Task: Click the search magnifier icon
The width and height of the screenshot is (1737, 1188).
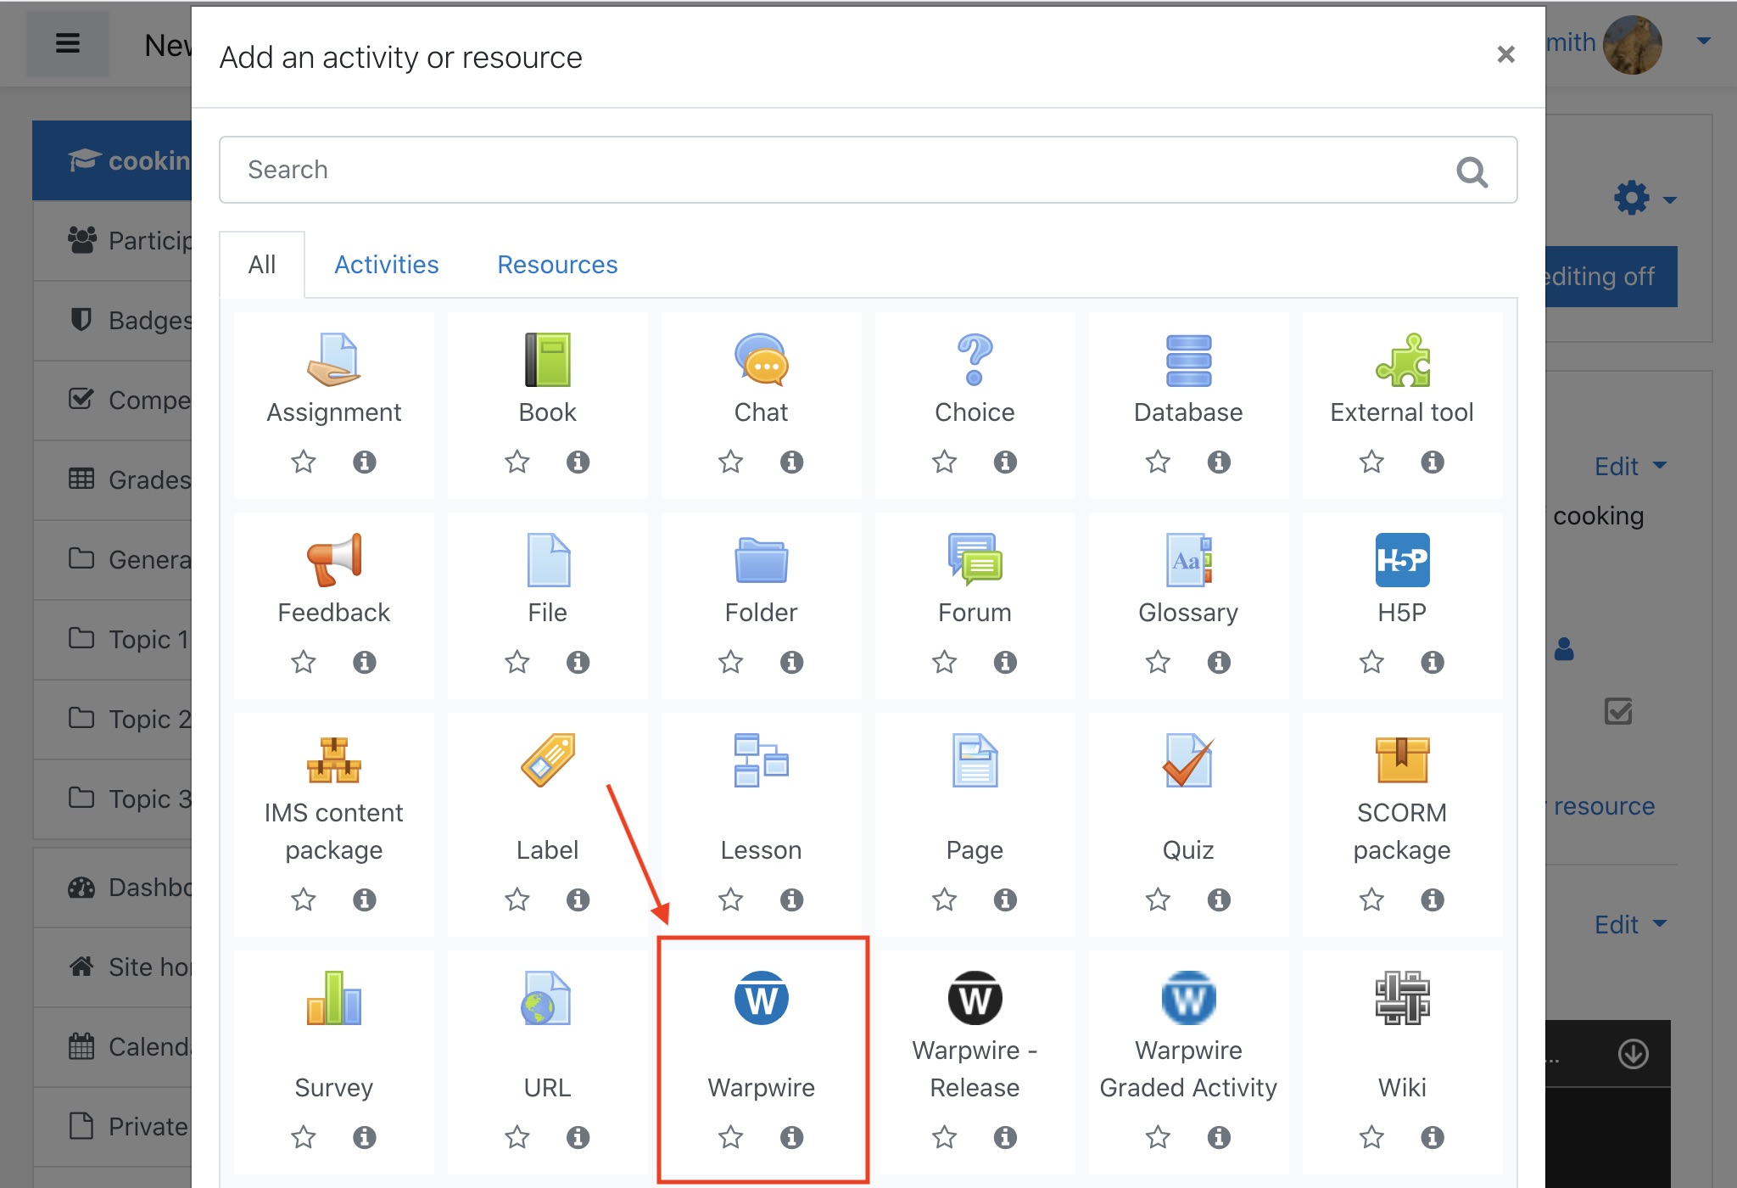Action: pos(1472,172)
